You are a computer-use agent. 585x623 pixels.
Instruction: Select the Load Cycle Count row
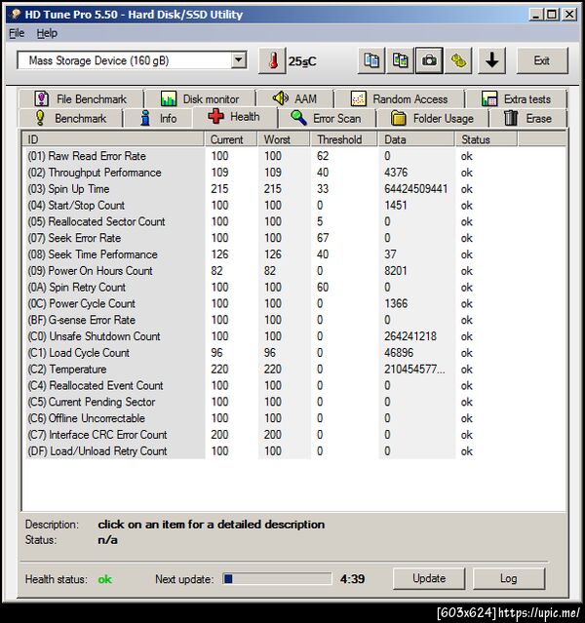pyautogui.click(x=294, y=353)
